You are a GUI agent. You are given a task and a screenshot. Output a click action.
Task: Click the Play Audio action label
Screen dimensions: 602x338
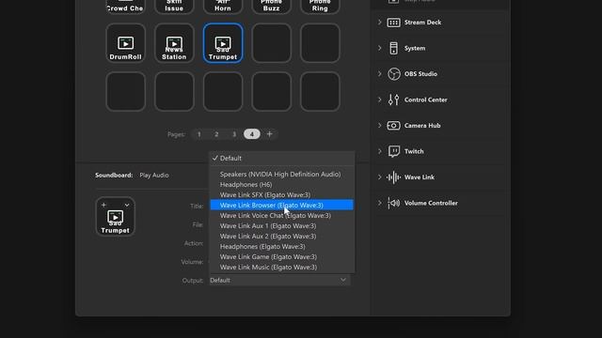point(154,176)
